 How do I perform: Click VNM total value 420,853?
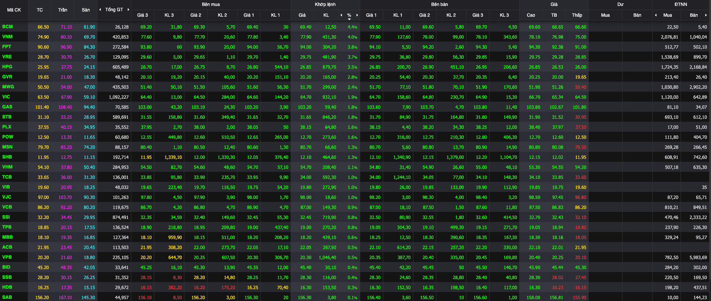click(x=120, y=37)
